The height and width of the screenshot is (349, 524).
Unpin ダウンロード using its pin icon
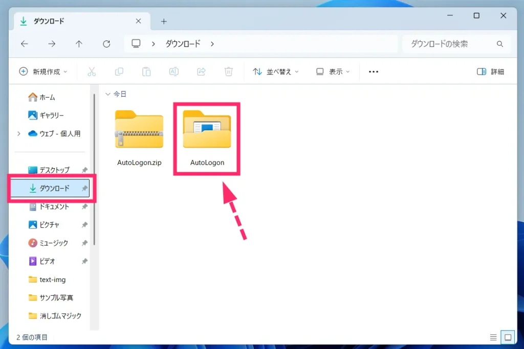[84, 188]
